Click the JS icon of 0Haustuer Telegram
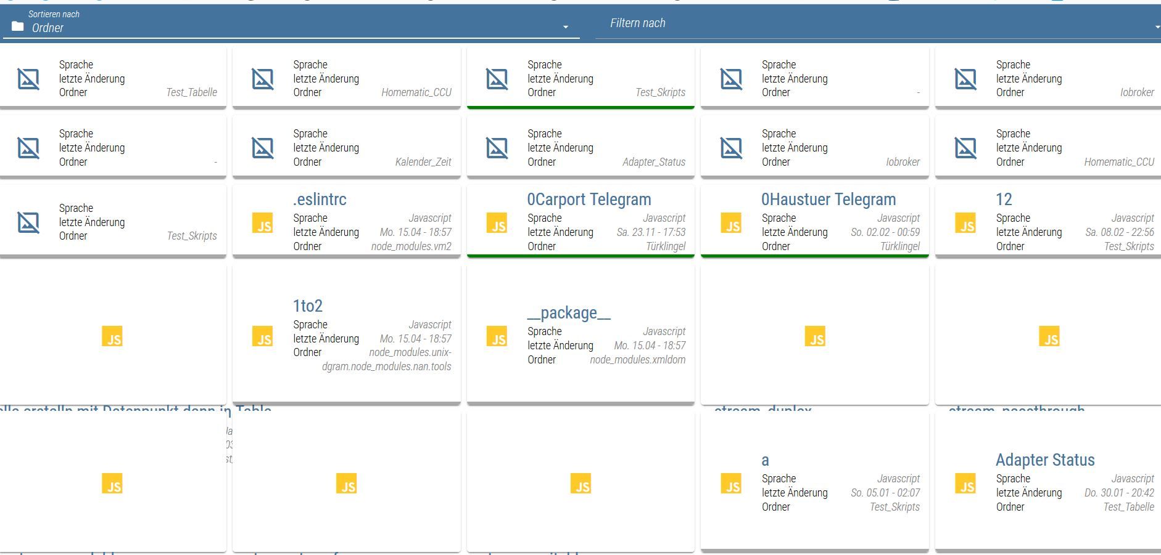This screenshot has height=555, width=1161. tap(731, 223)
